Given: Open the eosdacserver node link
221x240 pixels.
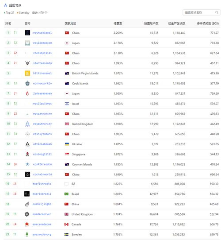Looking at the screenshot, I should [42, 214].
